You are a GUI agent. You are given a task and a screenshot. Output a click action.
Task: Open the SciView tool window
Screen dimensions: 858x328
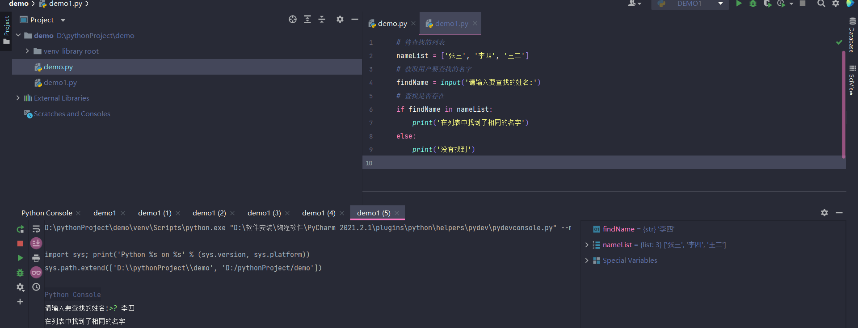852,80
